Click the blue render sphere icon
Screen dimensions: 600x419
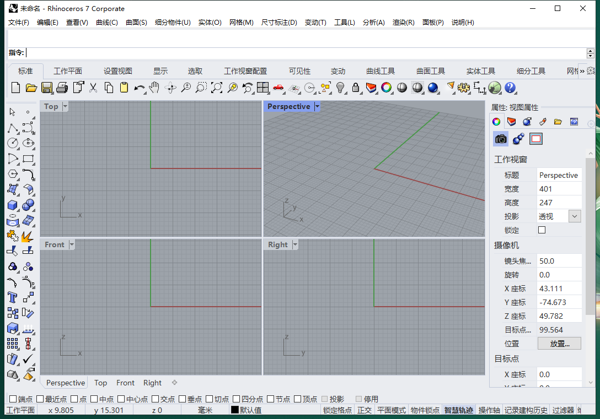[433, 88]
